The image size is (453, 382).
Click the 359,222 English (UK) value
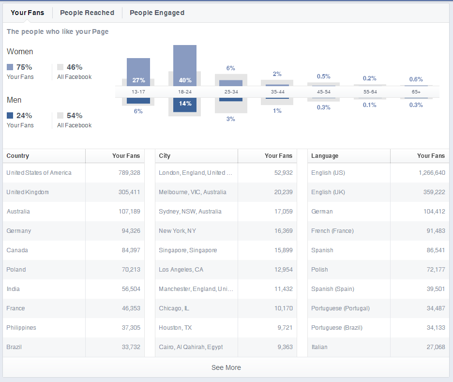[434, 192]
